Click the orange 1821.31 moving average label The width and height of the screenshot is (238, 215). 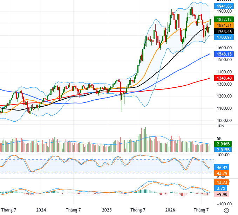coord(224,26)
